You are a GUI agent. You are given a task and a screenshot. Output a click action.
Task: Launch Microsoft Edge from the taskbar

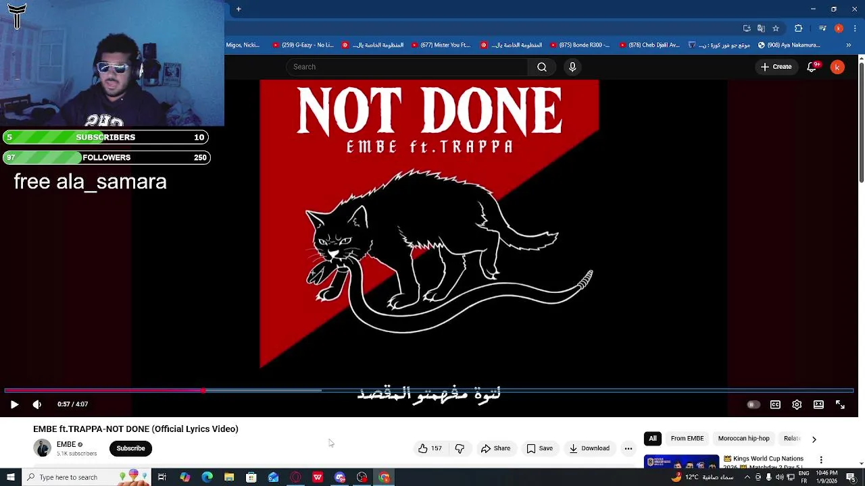click(x=207, y=477)
